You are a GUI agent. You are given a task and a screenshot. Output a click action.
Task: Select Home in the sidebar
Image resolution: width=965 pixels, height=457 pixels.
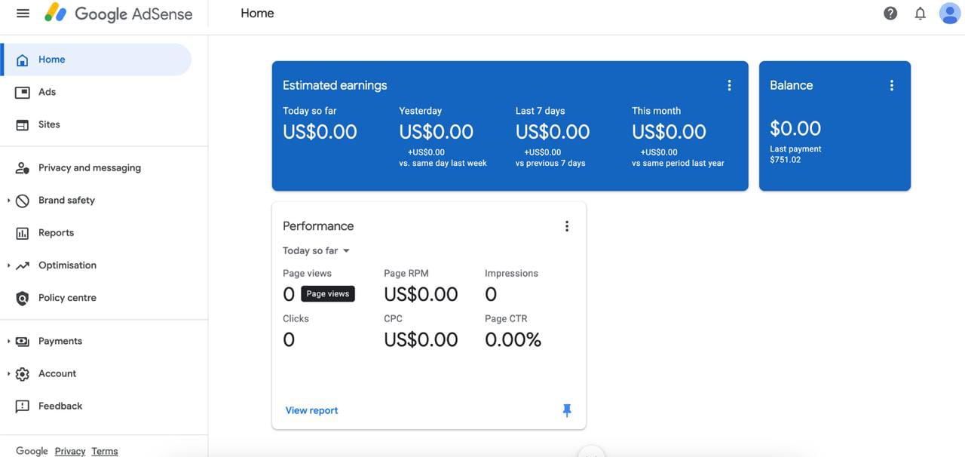(x=96, y=60)
